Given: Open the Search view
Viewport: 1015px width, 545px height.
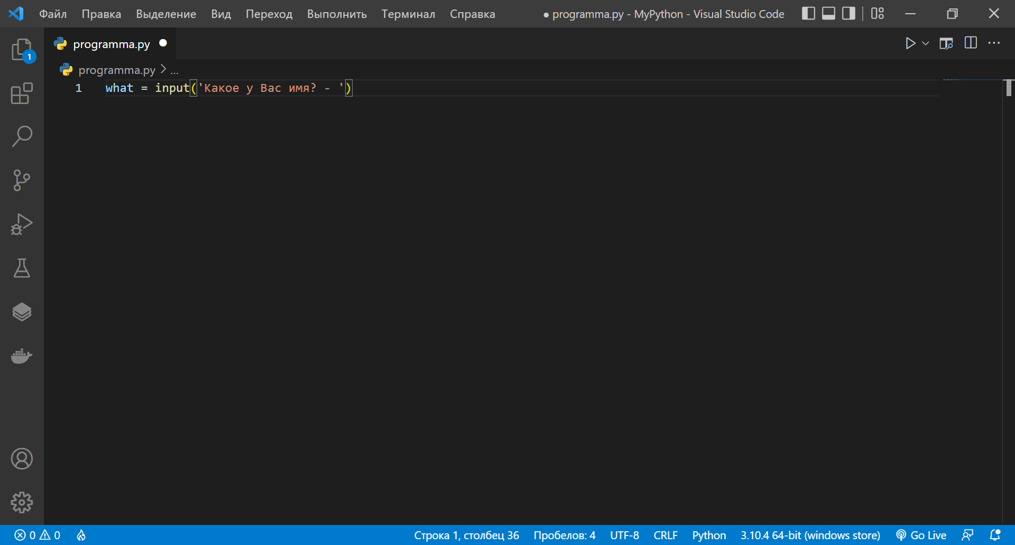Looking at the screenshot, I should [x=22, y=136].
